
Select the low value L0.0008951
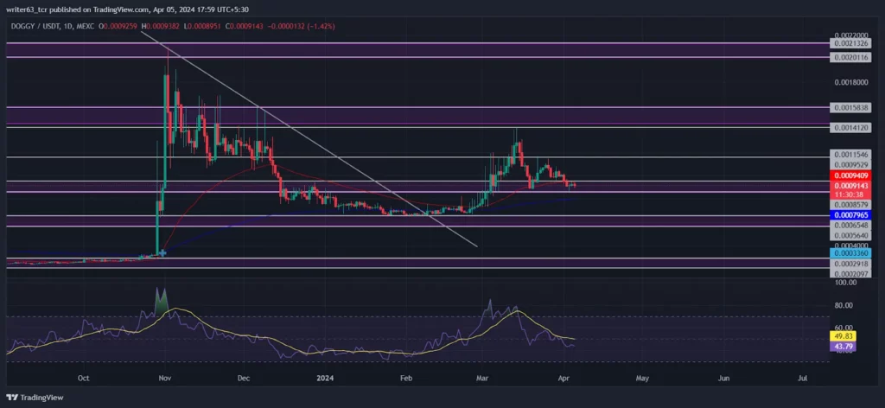202,26
